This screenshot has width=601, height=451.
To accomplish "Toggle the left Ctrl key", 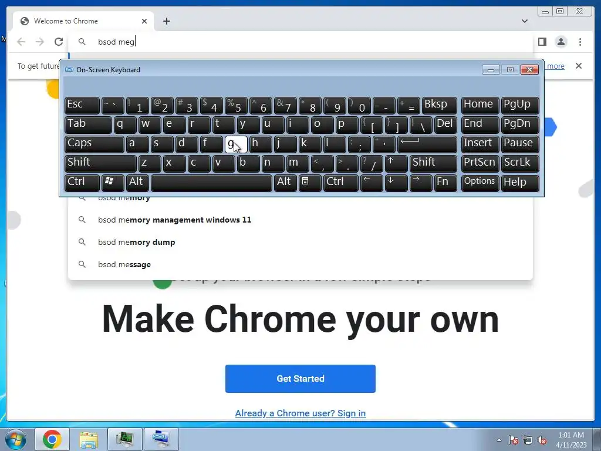I will click(82, 183).
